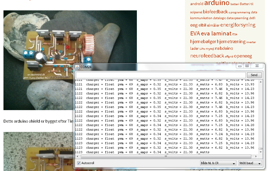Click the horizontal scrollbar thumb
The width and height of the screenshot is (270, 171).
pyautogui.click(x=166, y=156)
